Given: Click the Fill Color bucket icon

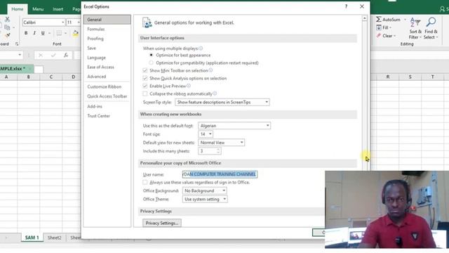Looking at the screenshot, I should point(75,33).
